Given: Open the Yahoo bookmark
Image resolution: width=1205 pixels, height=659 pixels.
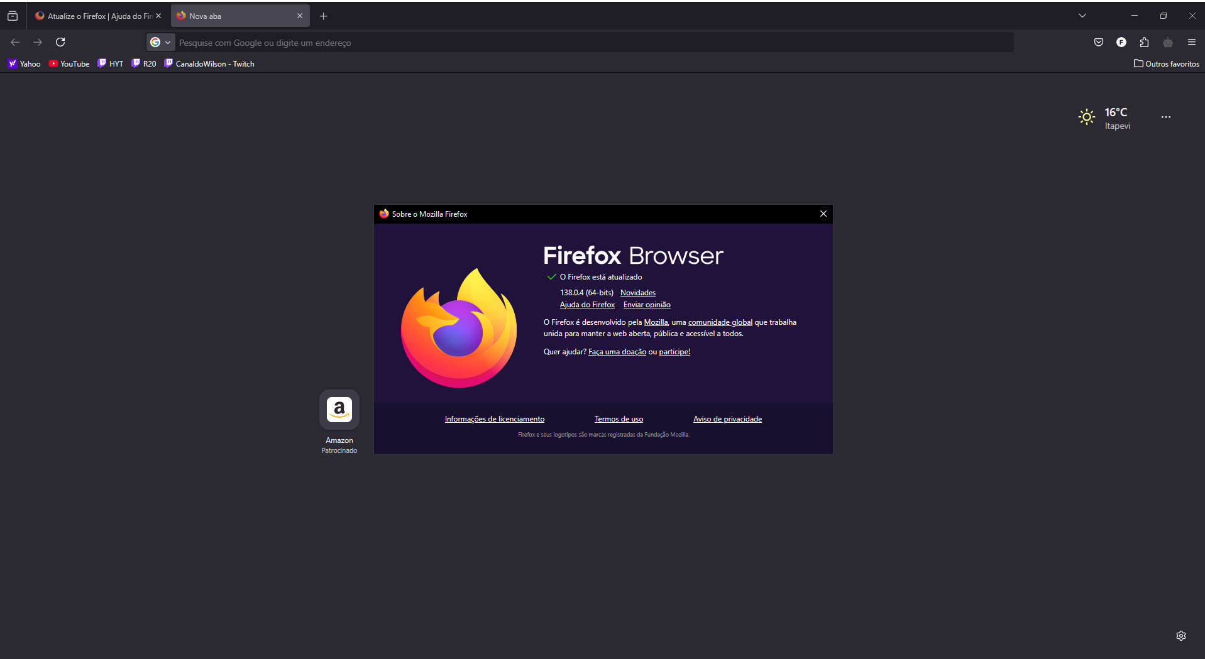Looking at the screenshot, I should (x=24, y=63).
